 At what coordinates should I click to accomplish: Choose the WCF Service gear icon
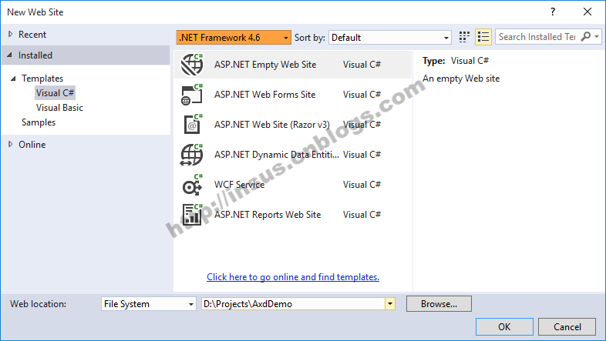192,185
